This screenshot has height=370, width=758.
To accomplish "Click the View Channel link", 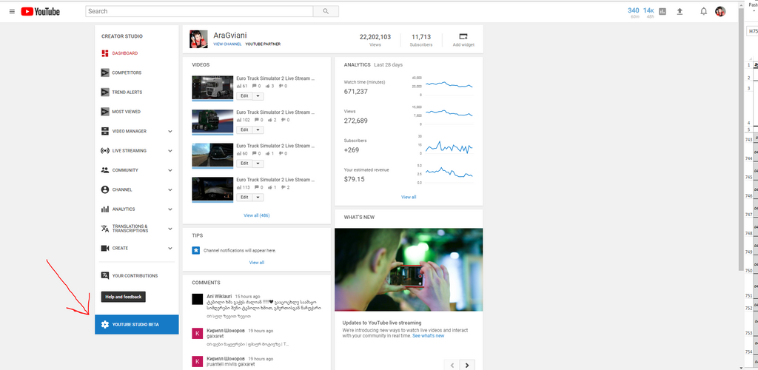I will click(x=227, y=44).
